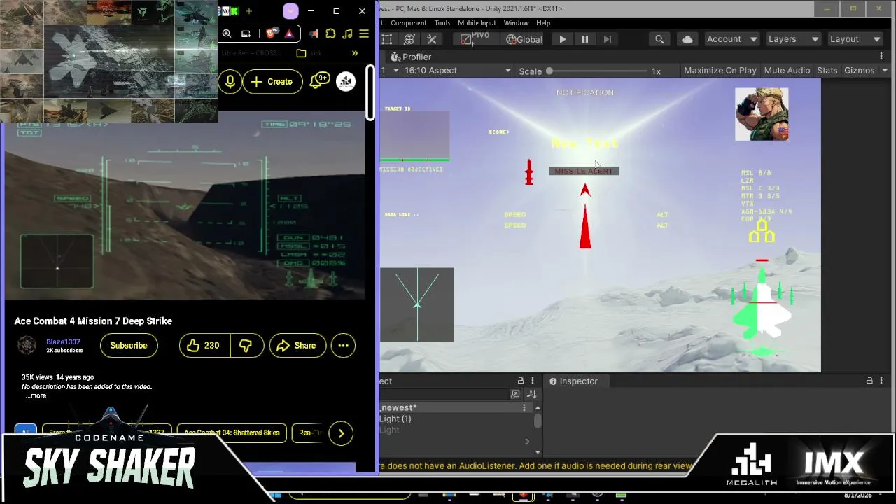896x504 pixels.
Task: Select Light (1) in the Hierarchy
Action: point(395,419)
